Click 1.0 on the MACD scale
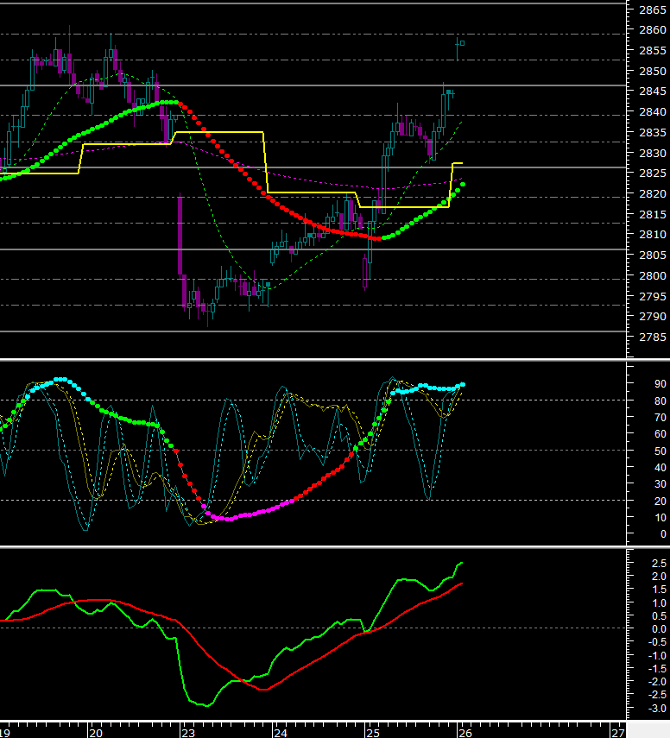 click(659, 603)
